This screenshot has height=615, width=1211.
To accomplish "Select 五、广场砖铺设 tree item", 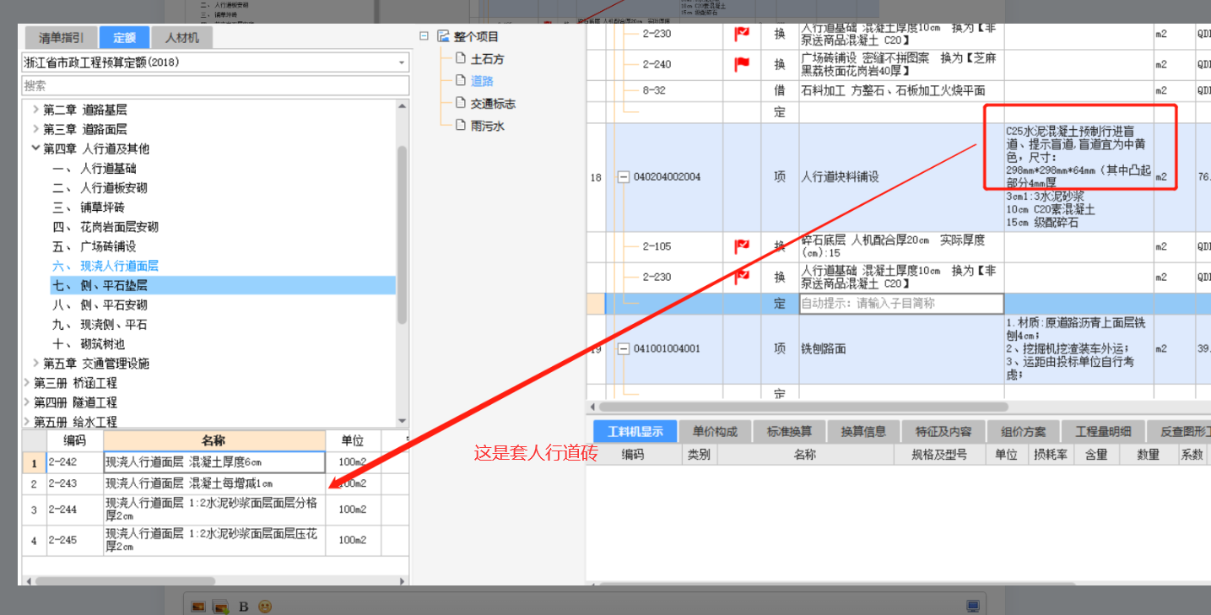I will [95, 246].
